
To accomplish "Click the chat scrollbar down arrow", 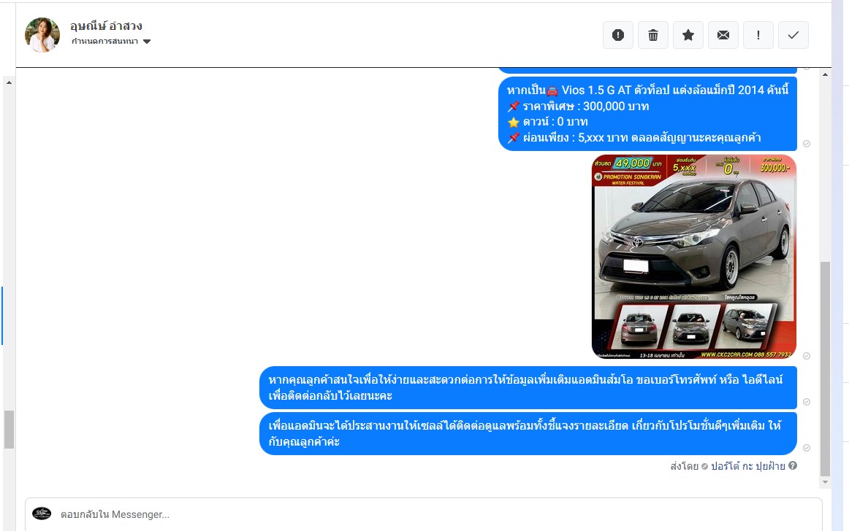I will (x=826, y=482).
